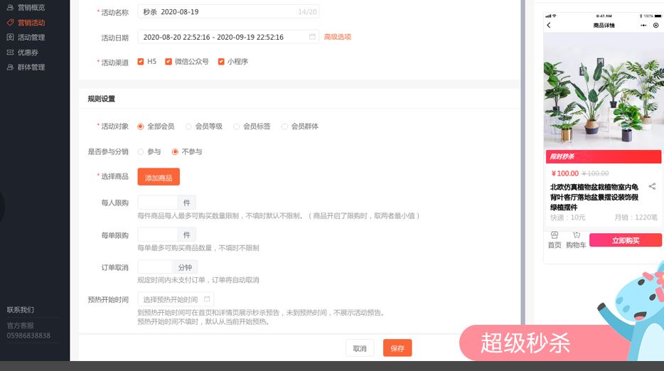Screen dimensions: 664x371
Task: Click the target circle icon in preview header
Action: pyautogui.click(x=655, y=26)
